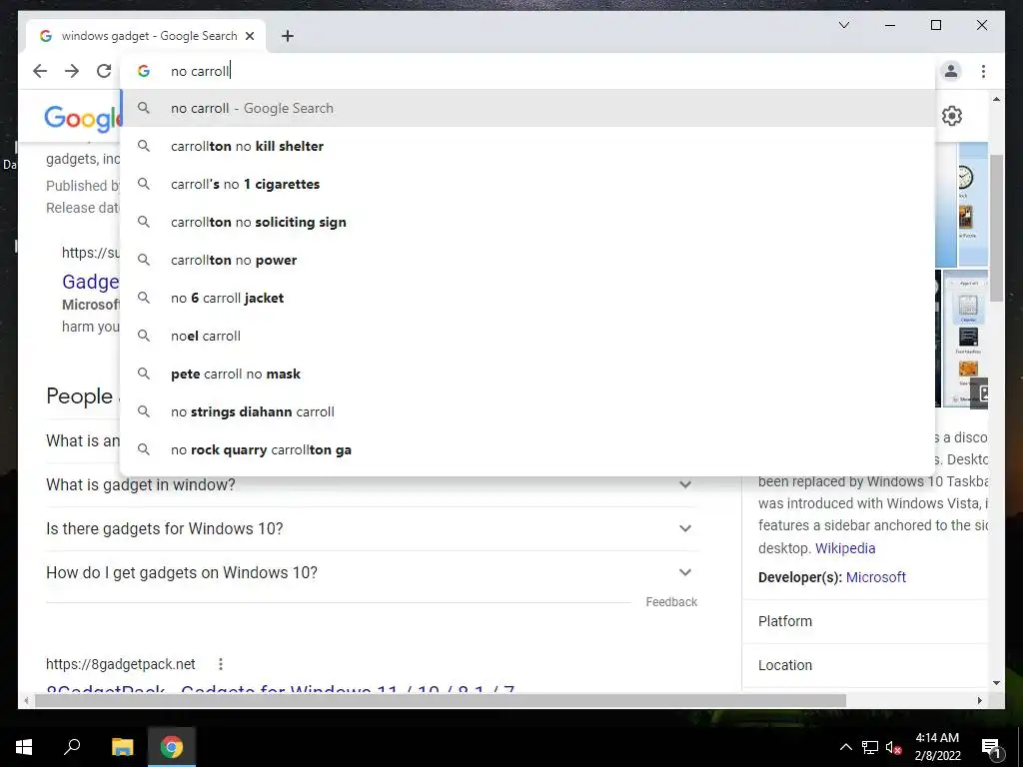The image size is (1023, 767).
Task: Show hidden system tray icons
Action: point(845,747)
